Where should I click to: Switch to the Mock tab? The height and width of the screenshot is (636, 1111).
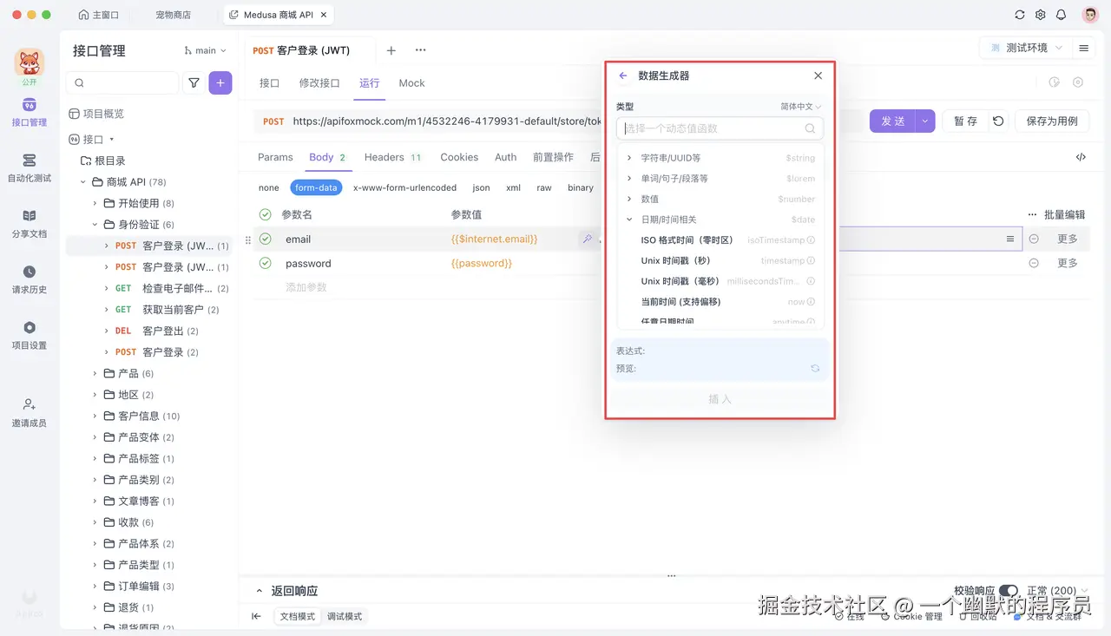point(411,82)
